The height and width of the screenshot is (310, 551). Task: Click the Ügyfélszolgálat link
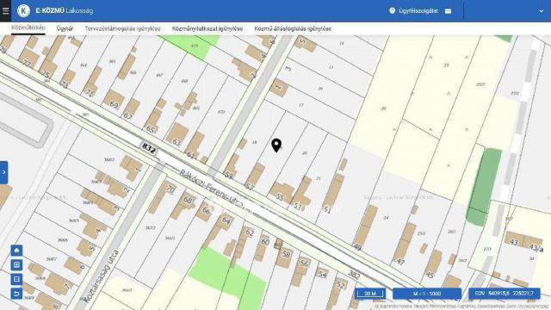(x=418, y=11)
